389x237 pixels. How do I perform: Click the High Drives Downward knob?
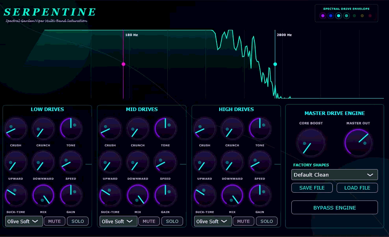[232, 162]
